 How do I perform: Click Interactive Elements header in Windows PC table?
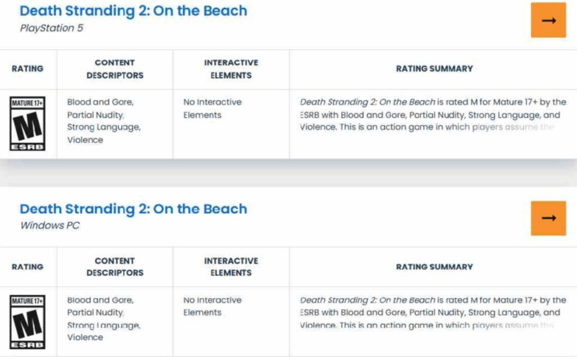point(231,267)
